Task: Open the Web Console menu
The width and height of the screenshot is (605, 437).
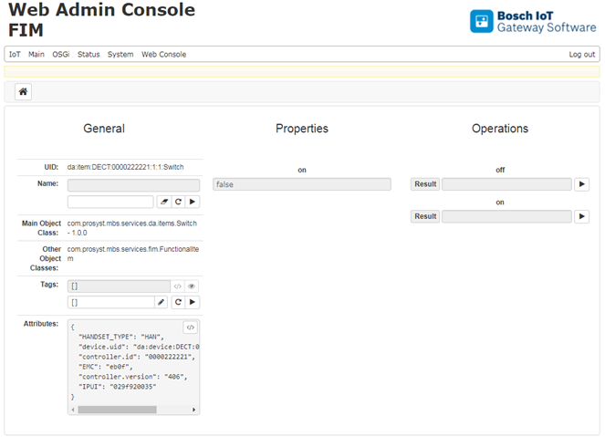Action: pyautogui.click(x=163, y=55)
